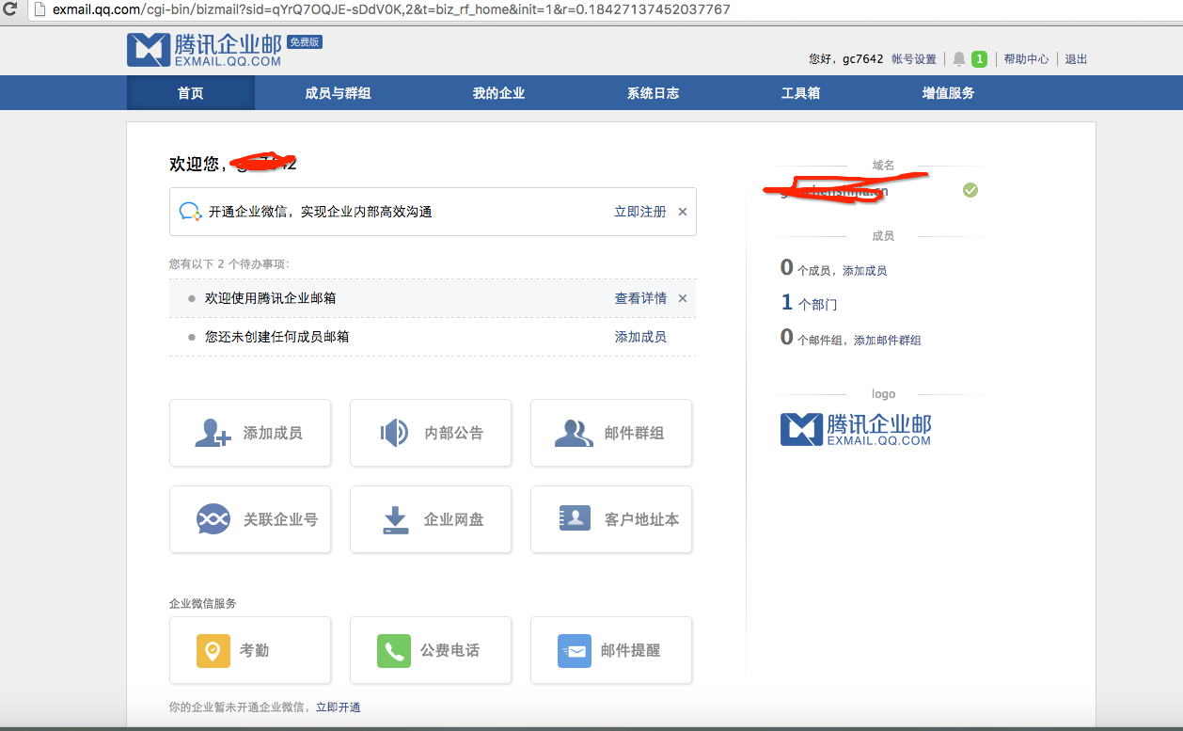
Task: Click 您还未创建任何成员邮箱 to-do text
Action: pyautogui.click(x=276, y=337)
